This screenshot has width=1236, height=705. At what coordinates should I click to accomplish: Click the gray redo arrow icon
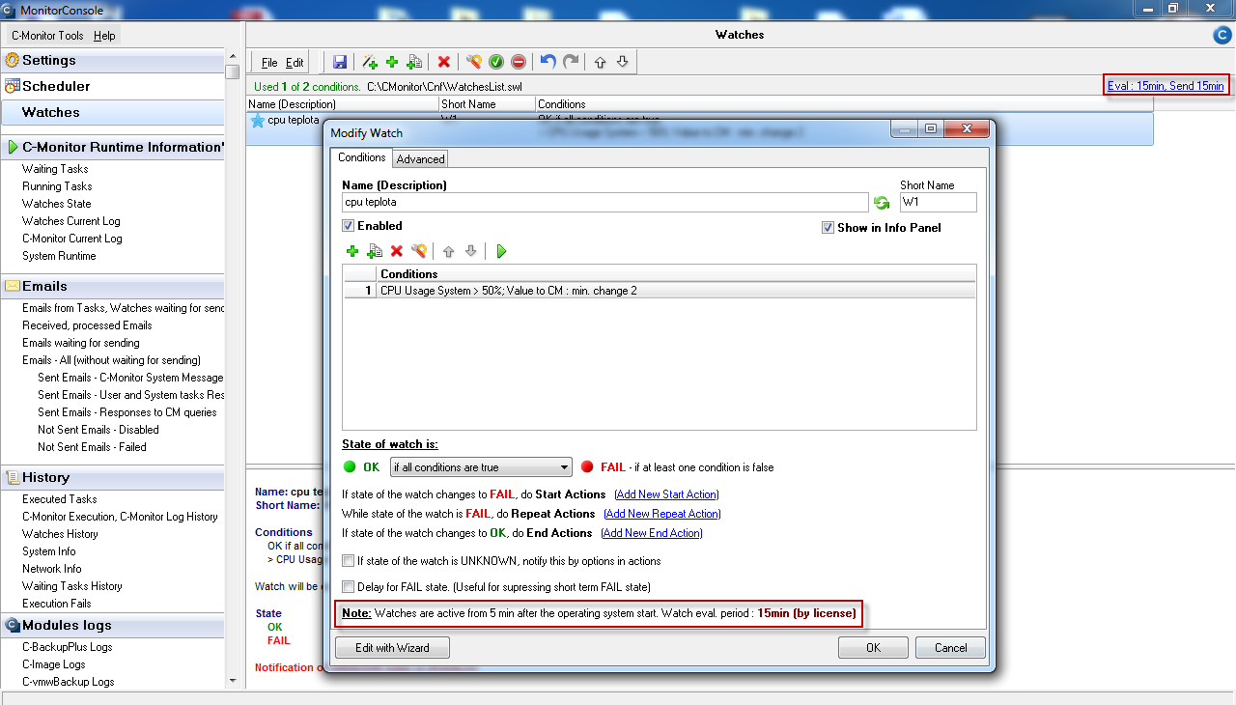pos(571,62)
